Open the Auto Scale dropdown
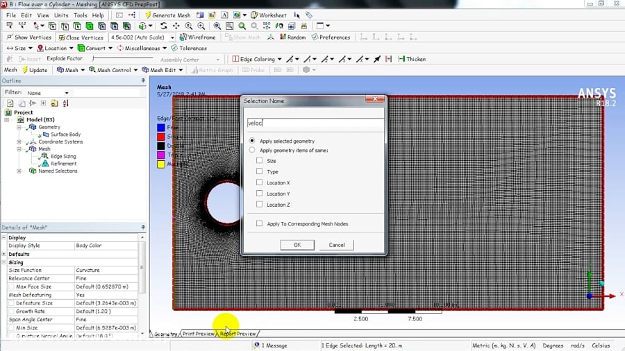The height and width of the screenshot is (351, 625). (172, 37)
